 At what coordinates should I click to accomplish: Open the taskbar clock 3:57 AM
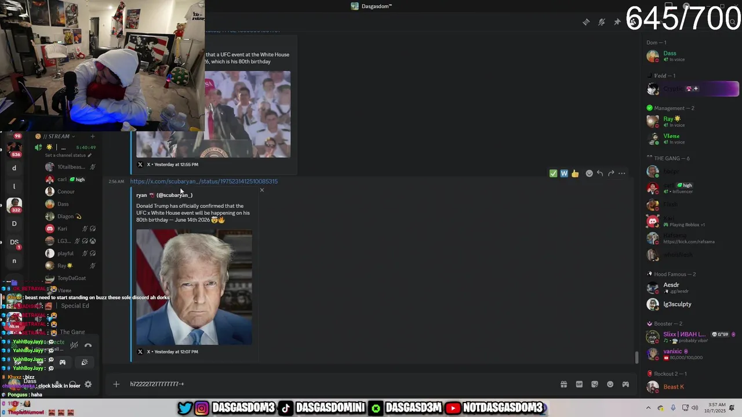click(x=715, y=408)
